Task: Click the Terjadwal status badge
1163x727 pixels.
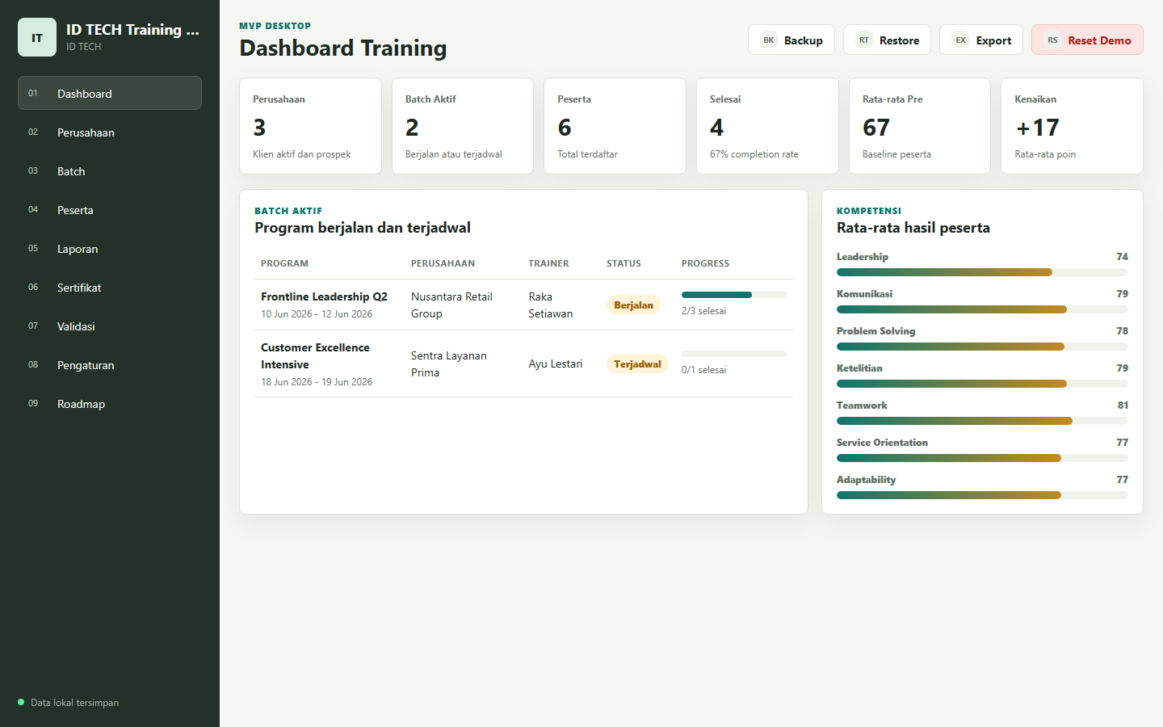Action: 637,364
